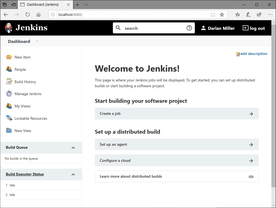This screenshot has width=276, height=208.
Task: Select Create a job
Action: pyautogui.click(x=177, y=113)
